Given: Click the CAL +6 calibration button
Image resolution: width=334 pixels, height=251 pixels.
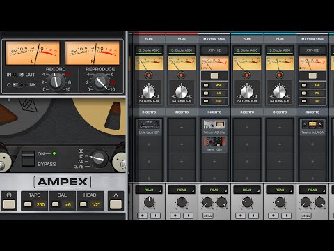Looking at the screenshot, I should pos(62,201).
